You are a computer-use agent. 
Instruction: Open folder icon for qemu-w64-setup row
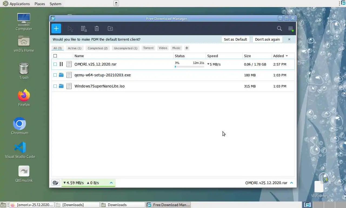tap(61, 75)
